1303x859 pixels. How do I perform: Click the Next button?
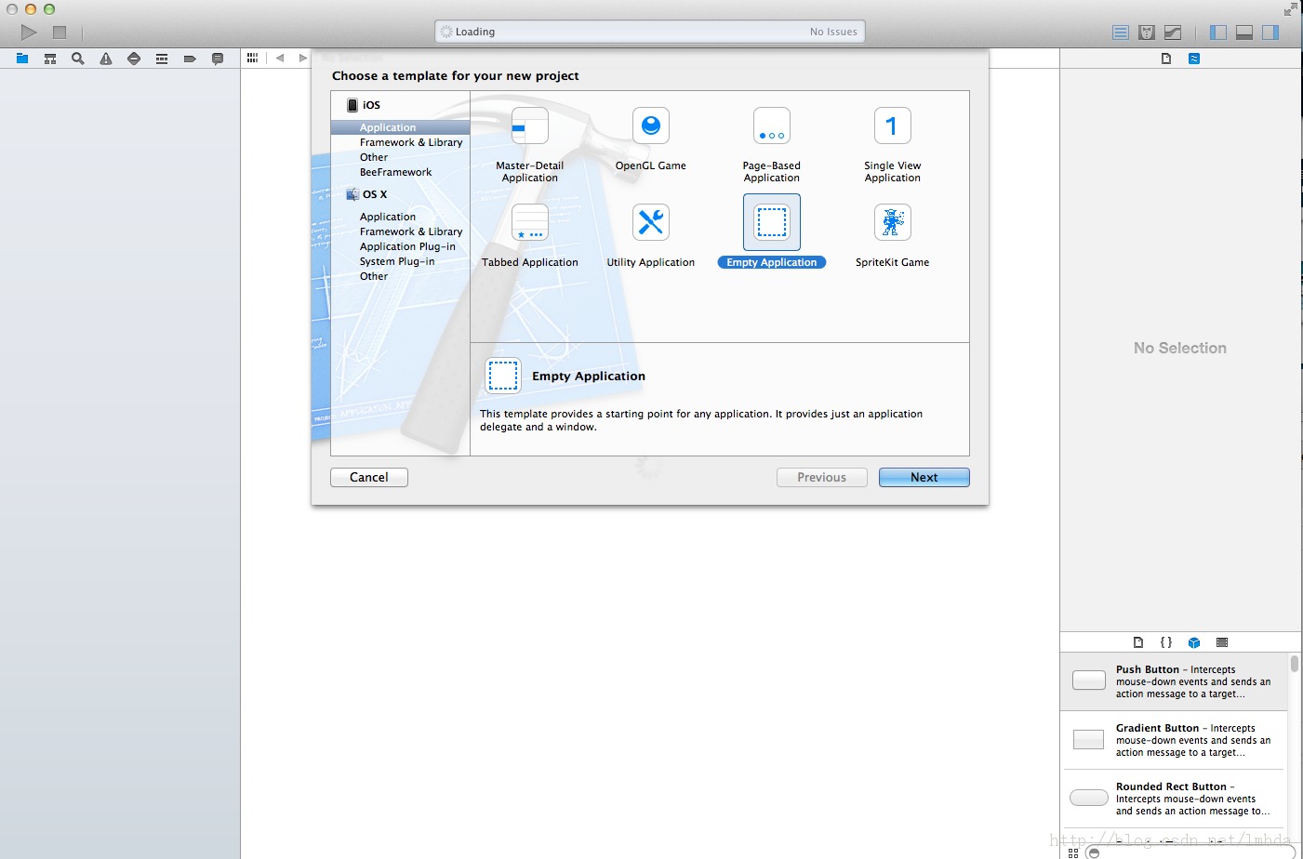[x=924, y=477]
